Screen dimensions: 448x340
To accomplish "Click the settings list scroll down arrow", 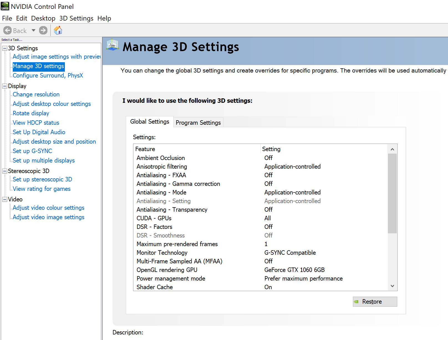I will [x=392, y=286].
